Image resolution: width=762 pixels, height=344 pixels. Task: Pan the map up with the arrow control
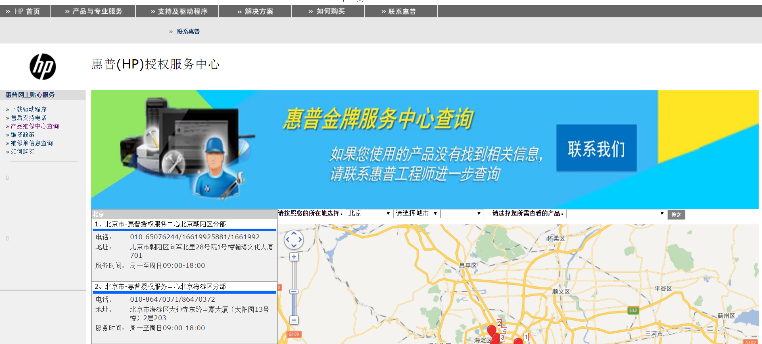point(294,233)
